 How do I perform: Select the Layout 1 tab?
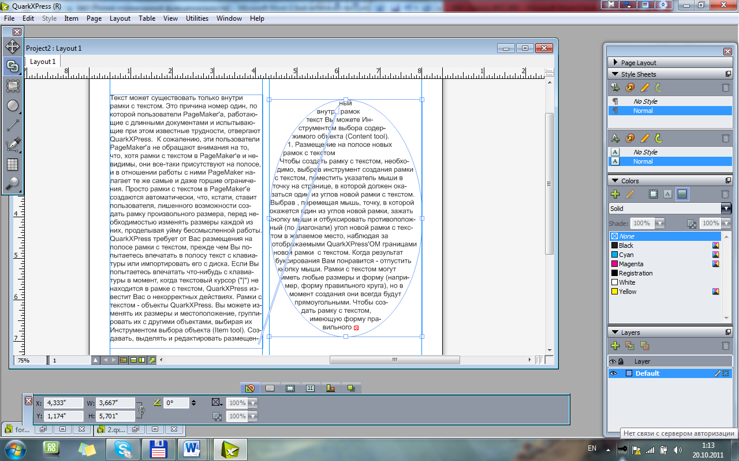pos(43,61)
